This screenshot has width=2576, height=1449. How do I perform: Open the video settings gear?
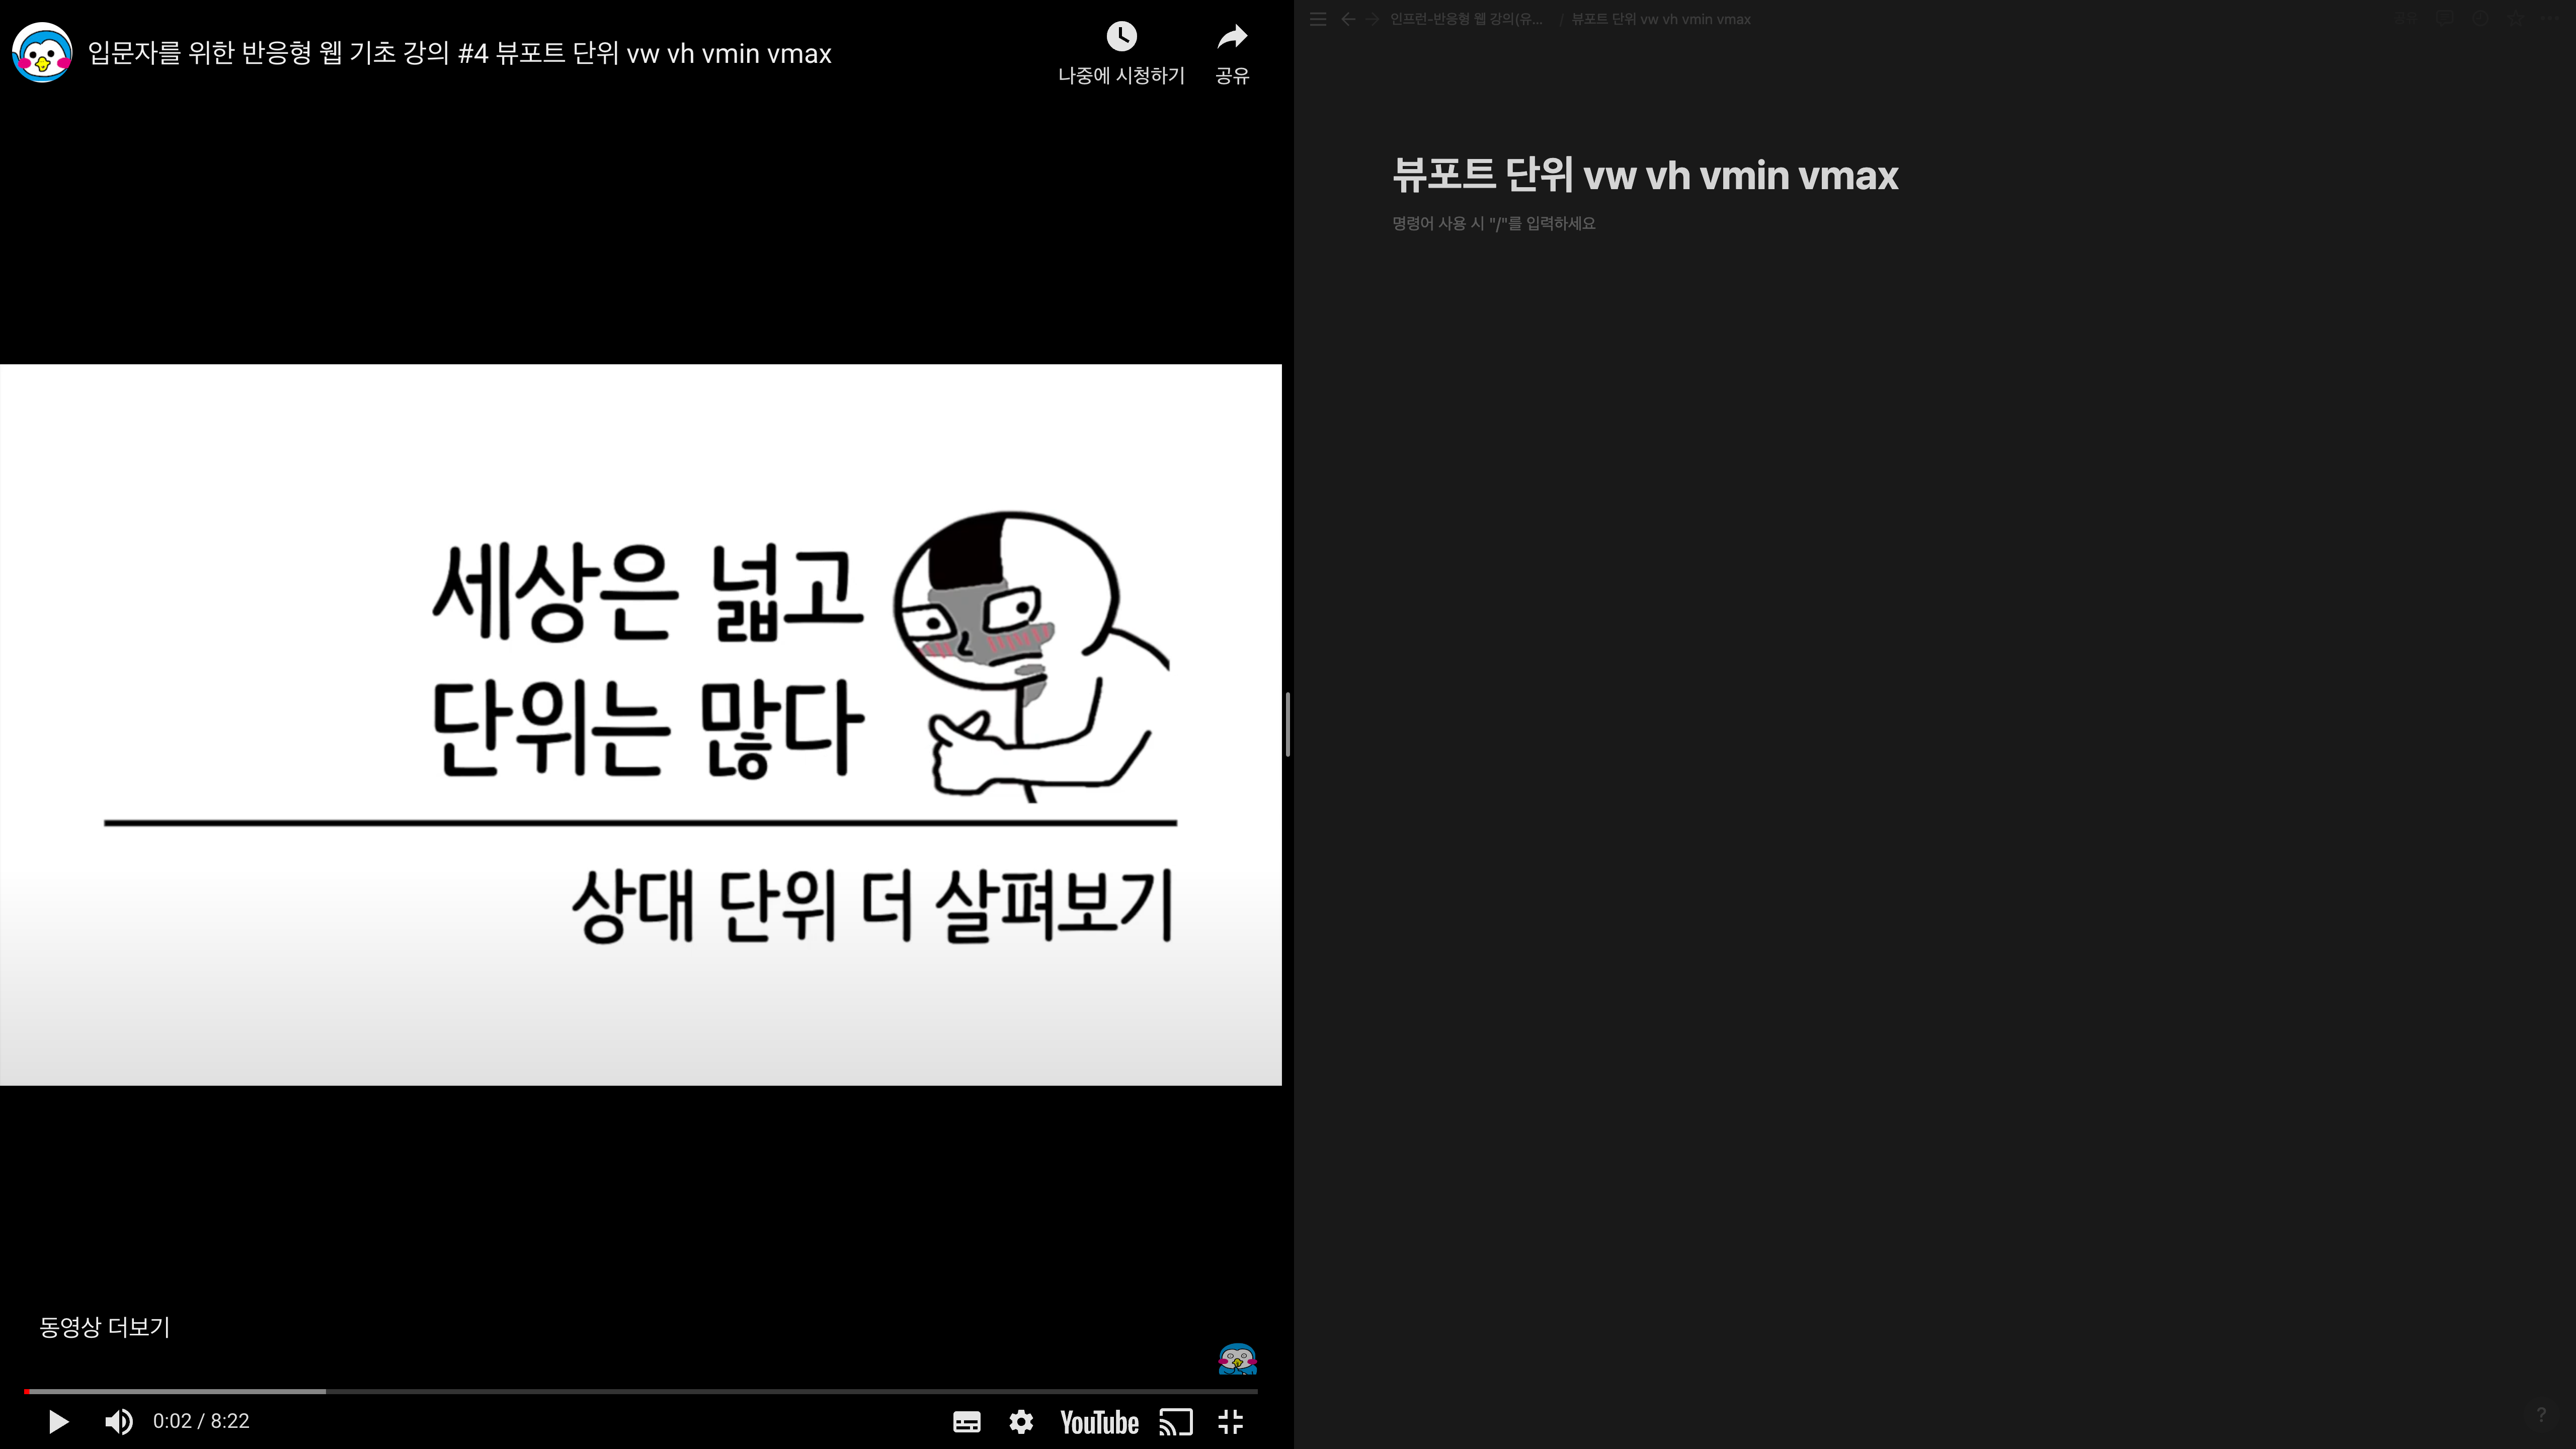[x=1021, y=1421]
